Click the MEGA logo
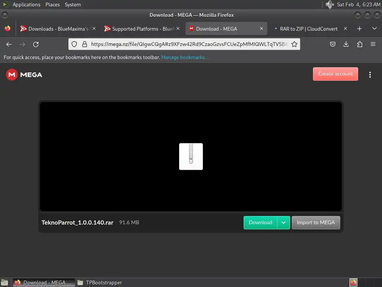This screenshot has width=382, height=287. (x=24, y=75)
